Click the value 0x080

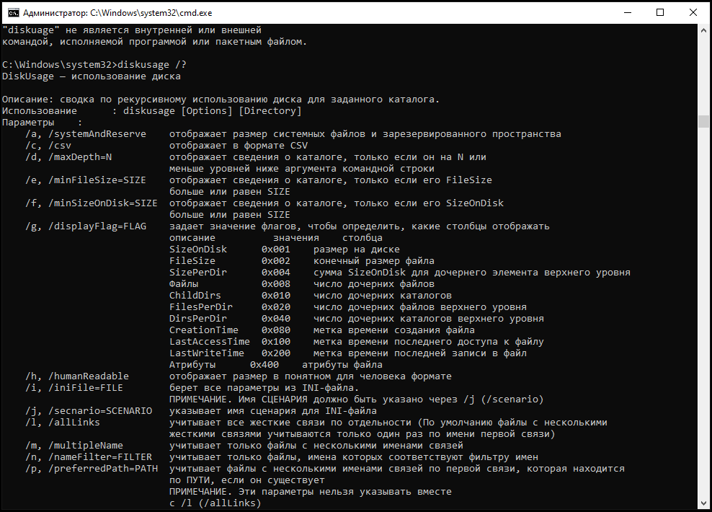[275, 330]
